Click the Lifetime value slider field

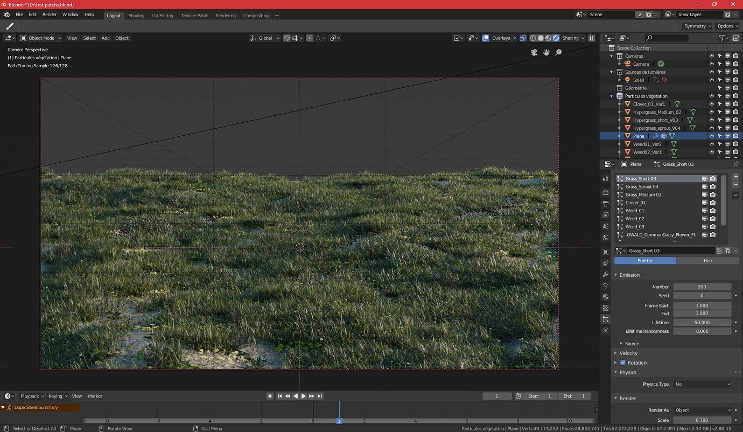click(702, 322)
